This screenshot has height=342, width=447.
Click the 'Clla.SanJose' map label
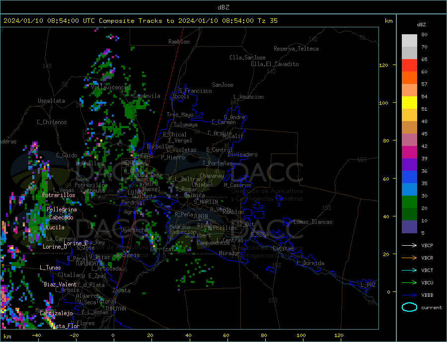(x=247, y=58)
